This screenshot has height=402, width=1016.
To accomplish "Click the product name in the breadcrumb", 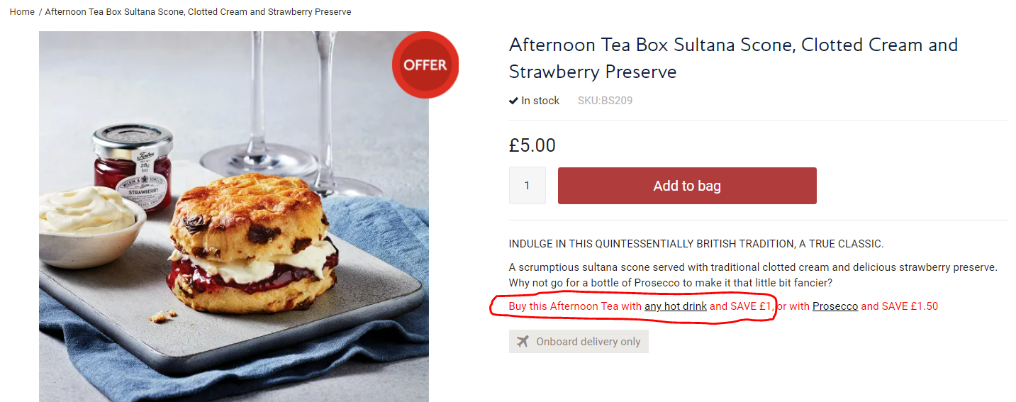I will [x=198, y=12].
